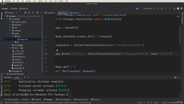The width and height of the screenshot is (184, 104).
Task: Open the Navigate menu
Action: coord(28,1)
